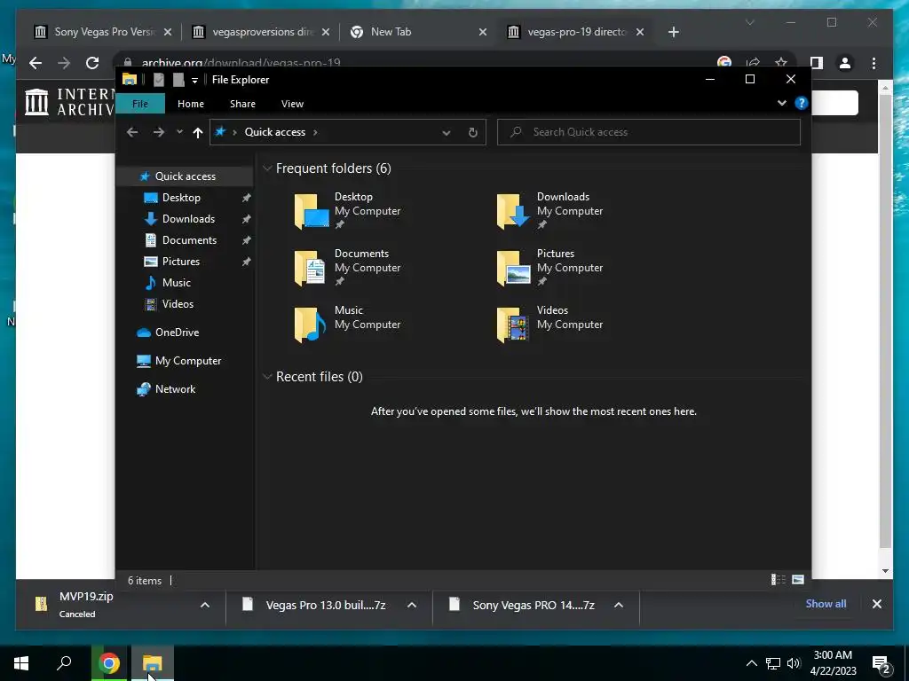Select Network in the navigation pane

175,389
